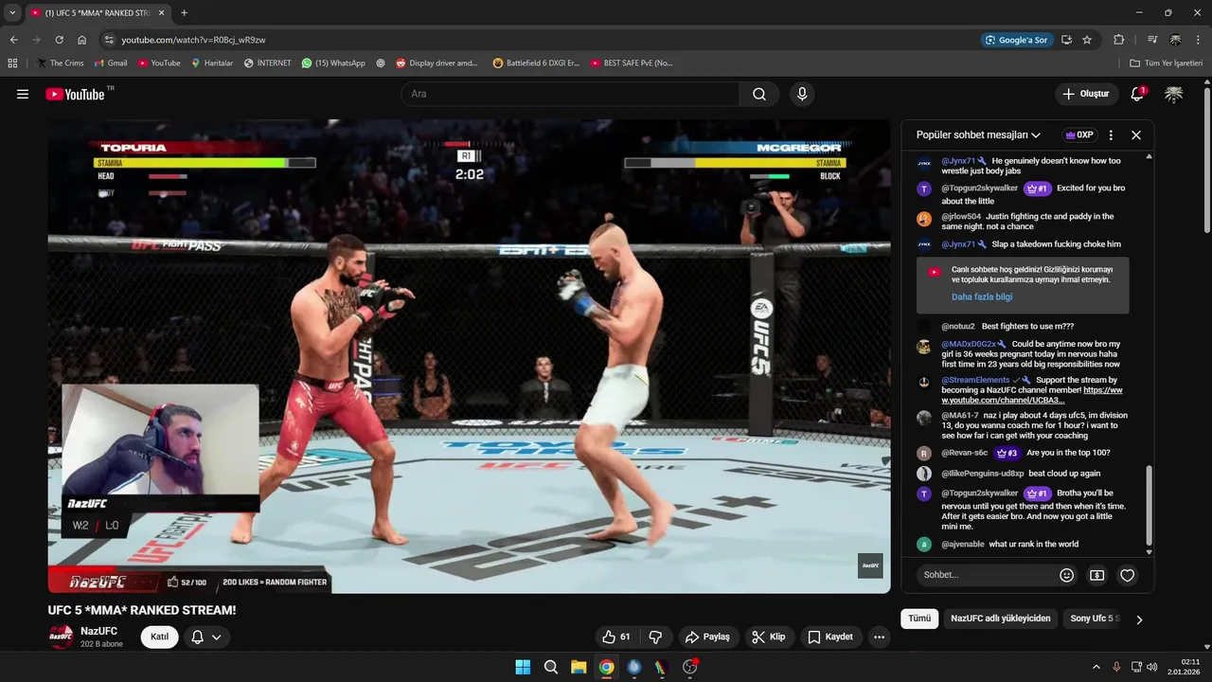Expand hidden system tray icons
This screenshot has height=682, width=1212.
pos(1096,667)
